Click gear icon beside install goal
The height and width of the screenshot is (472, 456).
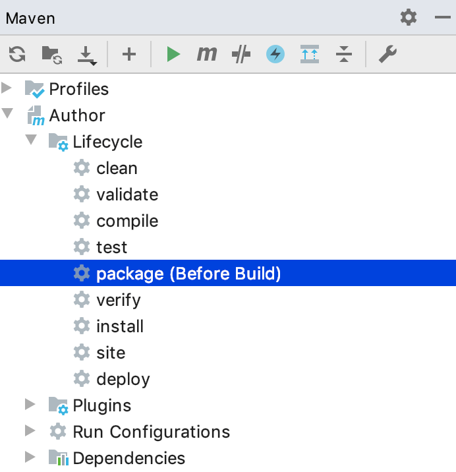82,326
